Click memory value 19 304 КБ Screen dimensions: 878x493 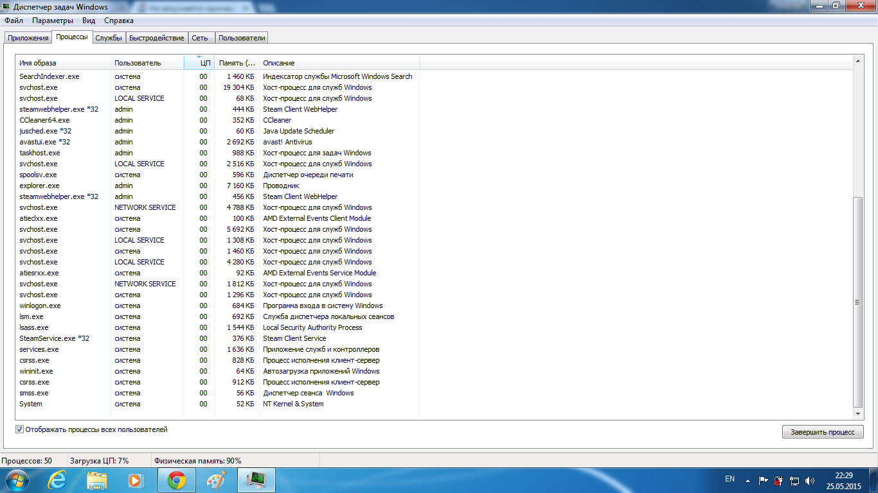239,87
